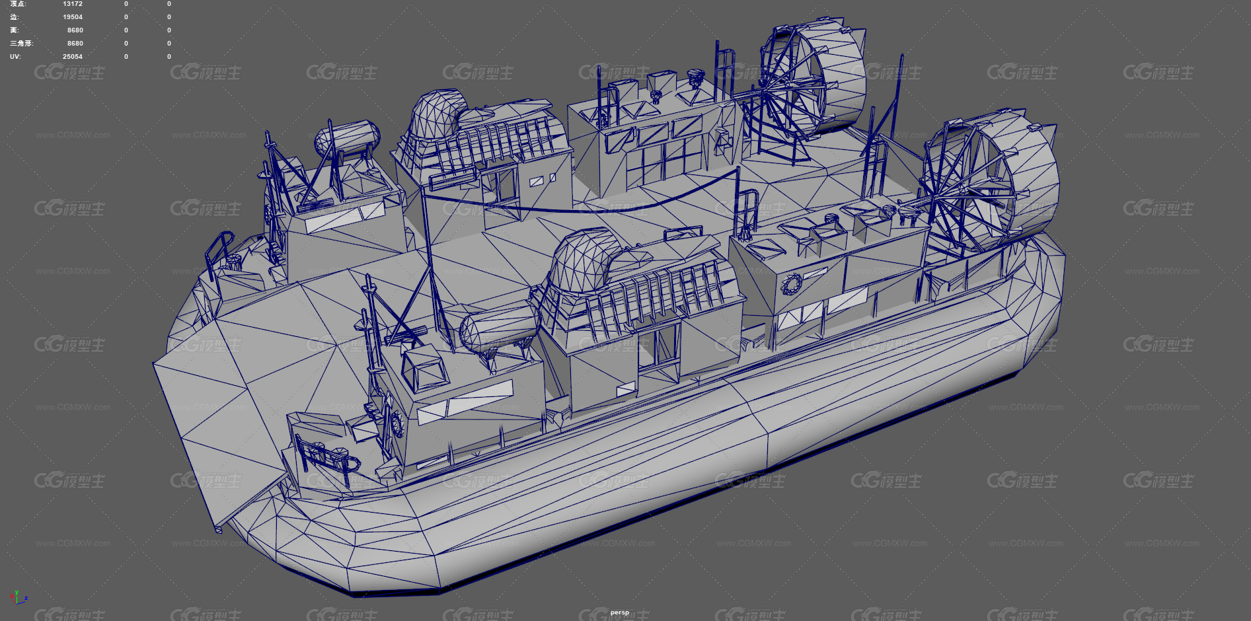Click the "面:" label in the HUD
The width and height of the screenshot is (1251, 621).
pos(15,30)
